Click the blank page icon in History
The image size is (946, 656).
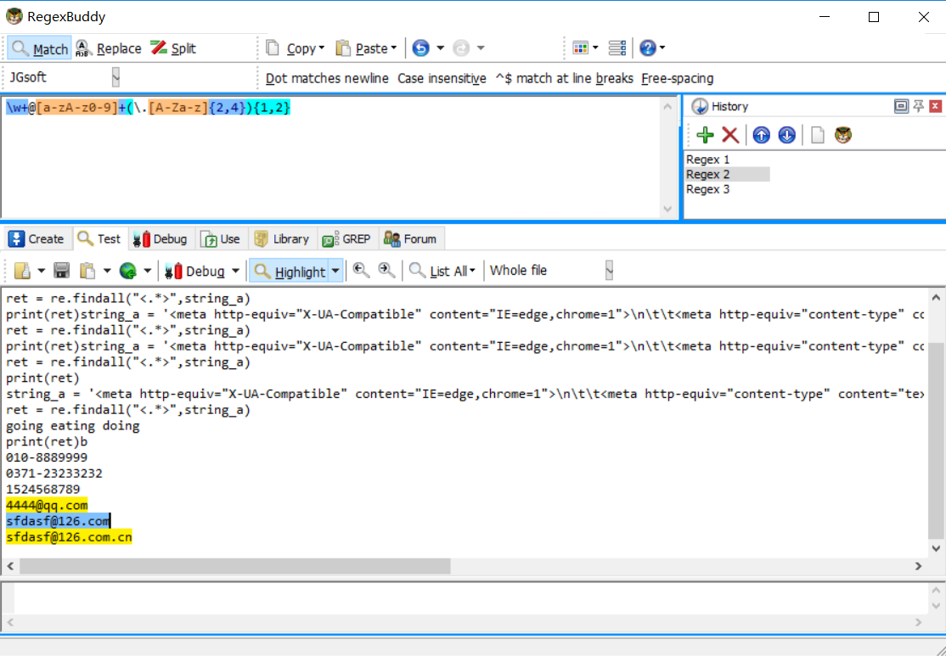[818, 135]
